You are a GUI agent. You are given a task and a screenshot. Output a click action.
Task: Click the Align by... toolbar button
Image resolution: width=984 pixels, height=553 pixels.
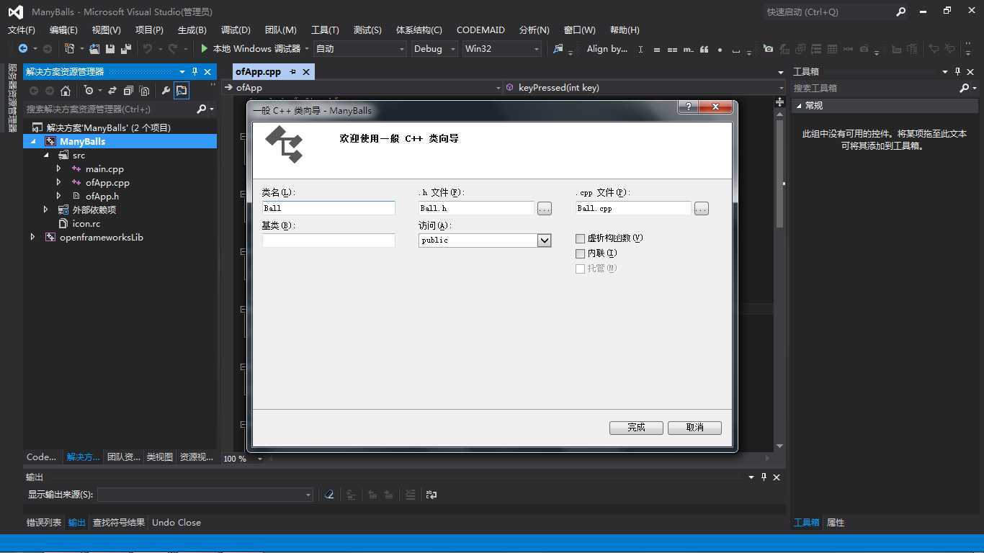[607, 48]
